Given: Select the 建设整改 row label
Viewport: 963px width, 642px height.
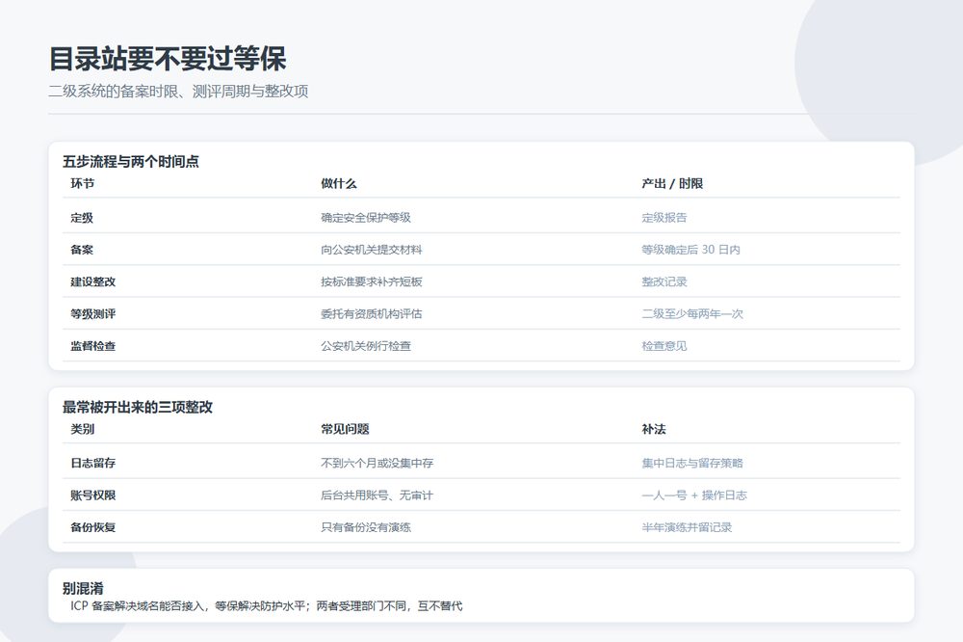Looking at the screenshot, I should [92, 281].
